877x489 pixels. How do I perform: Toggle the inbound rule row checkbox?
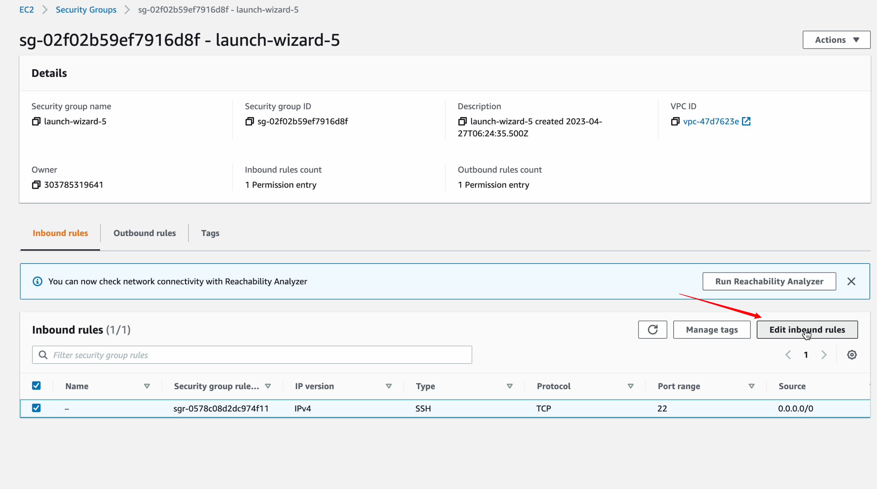point(36,408)
